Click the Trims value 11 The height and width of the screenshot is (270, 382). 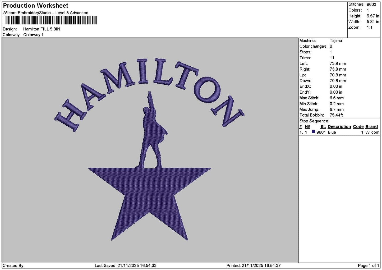point(332,58)
